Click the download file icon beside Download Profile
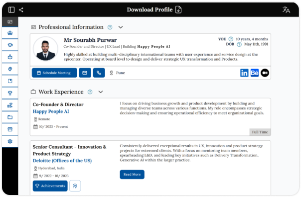 point(178,9)
